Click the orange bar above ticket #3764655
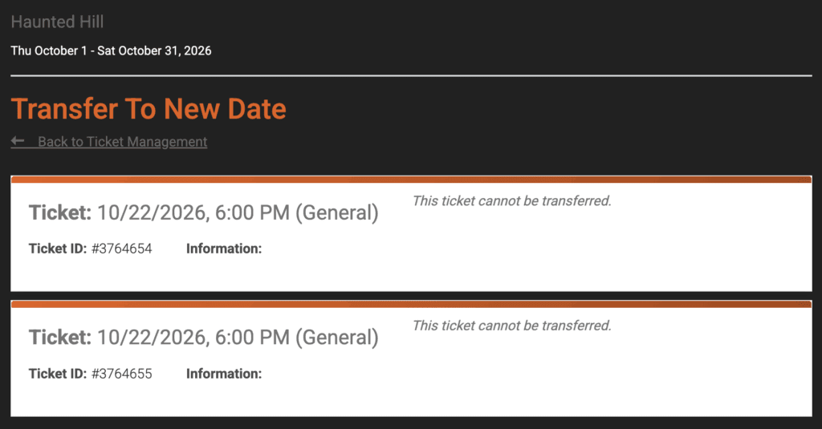Image resolution: width=822 pixels, height=429 pixels. 411,305
